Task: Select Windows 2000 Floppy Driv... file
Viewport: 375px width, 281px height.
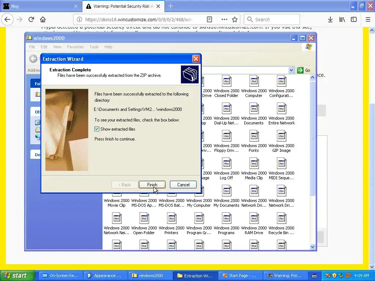Action: (226, 142)
